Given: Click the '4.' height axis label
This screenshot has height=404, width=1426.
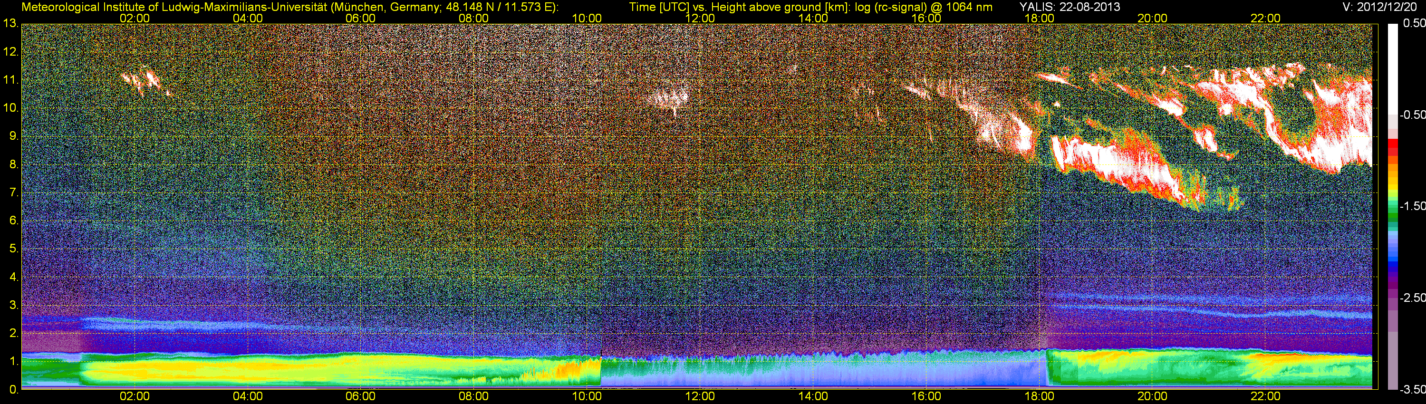Looking at the screenshot, I should tap(14, 277).
